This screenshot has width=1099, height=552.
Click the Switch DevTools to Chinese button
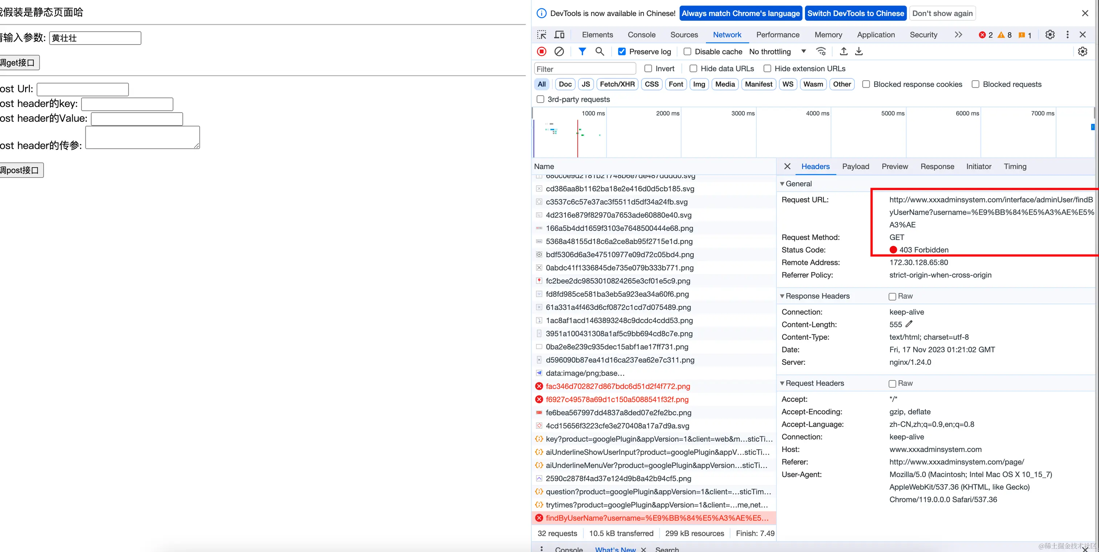[x=856, y=13]
